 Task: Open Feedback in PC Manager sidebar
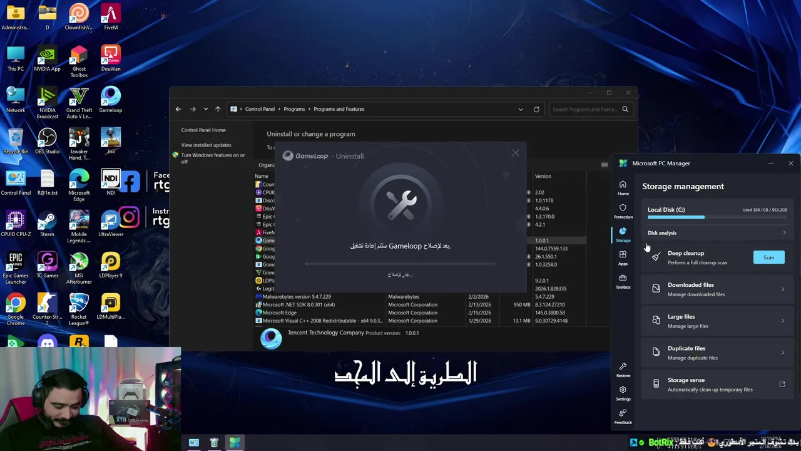pyautogui.click(x=623, y=417)
